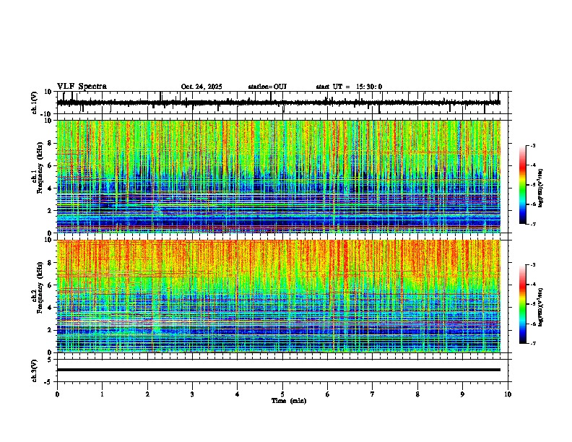Click the ch.2 colorbar "log(PSD)" units label
The height and width of the screenshot is (442, 572).
point(541,307)
